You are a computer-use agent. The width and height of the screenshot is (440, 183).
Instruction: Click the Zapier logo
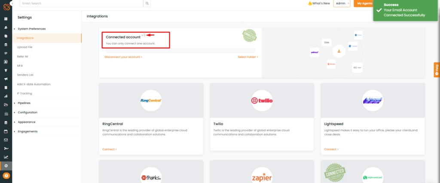262,178
